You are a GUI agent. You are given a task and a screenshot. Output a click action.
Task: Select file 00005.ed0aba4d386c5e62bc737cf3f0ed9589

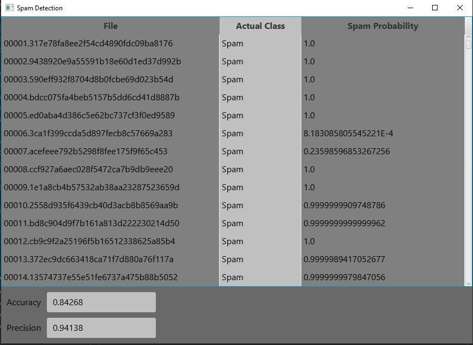(89, 116)
